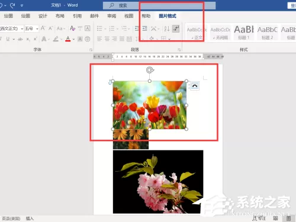Toggle underline formatting in font group
Viewport: 296px width, 222px height.
[8, 39]
